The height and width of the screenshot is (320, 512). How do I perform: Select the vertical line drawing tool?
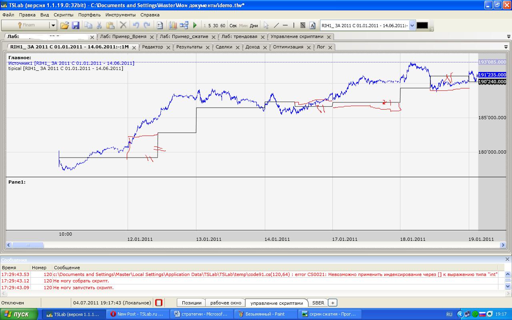(x=294, y=25)
